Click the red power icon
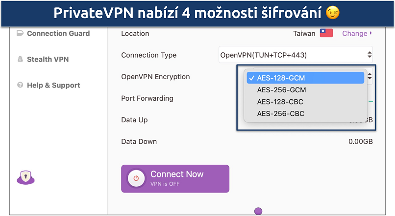Viewport: 395px width, 216px height. pos(136,178)
